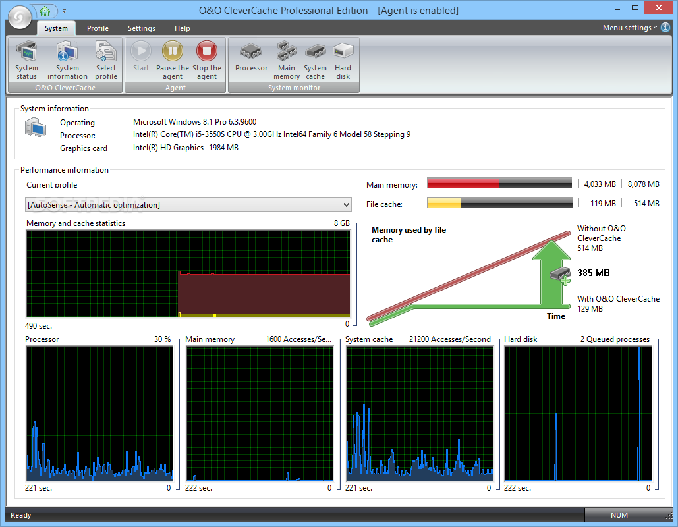Viewport: 678px width, 527px height.
Task: Click the Memory and cache statistics graph
Action: point(188,273)
